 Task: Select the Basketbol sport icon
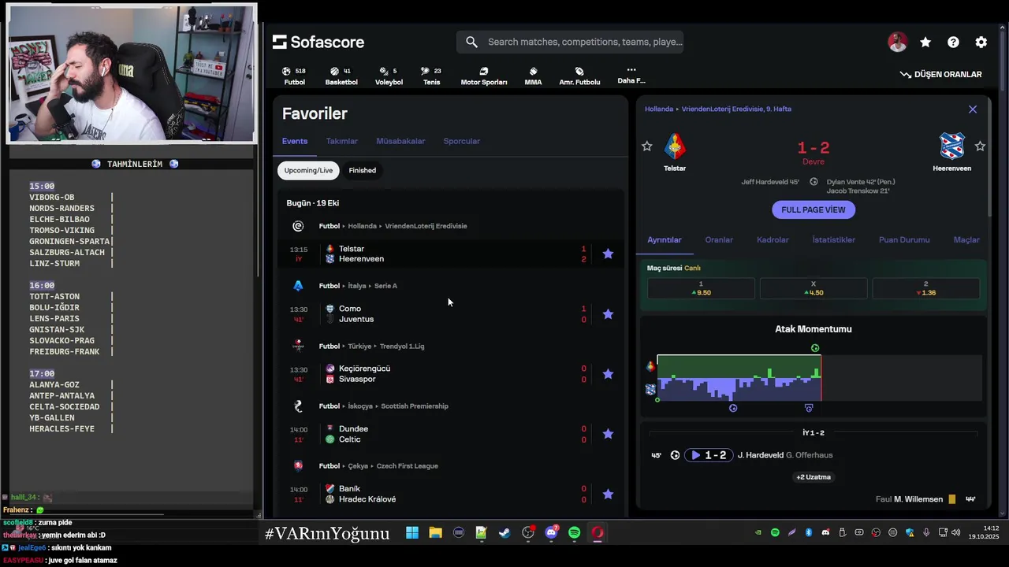pos(341,76)
